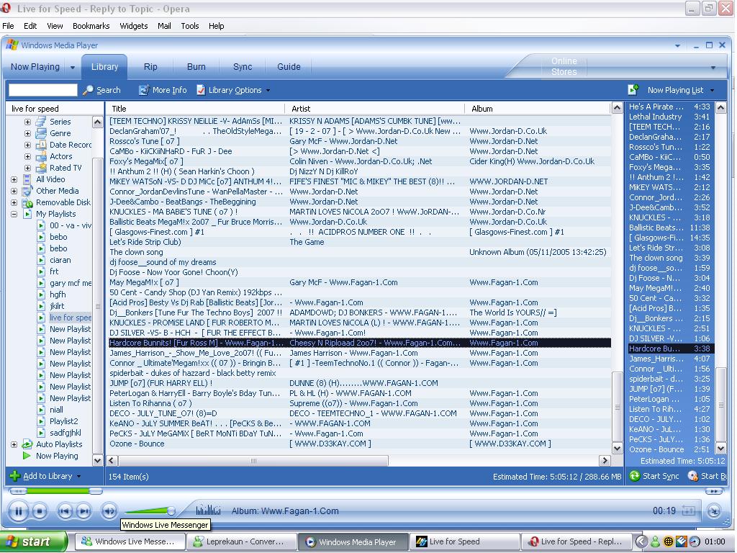Click the Windows Start button
This screenshot has width=737, height=553.
pos(34,541)
